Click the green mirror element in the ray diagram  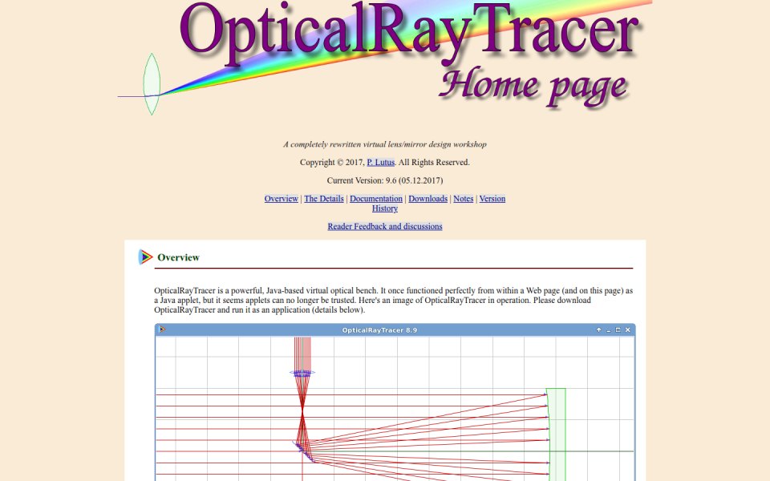pyautogui.click(x=556, y=435)
